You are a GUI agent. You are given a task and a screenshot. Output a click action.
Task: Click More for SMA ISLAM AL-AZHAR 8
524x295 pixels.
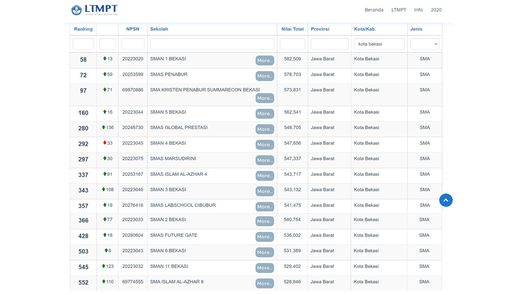click(x=265, y=284)
